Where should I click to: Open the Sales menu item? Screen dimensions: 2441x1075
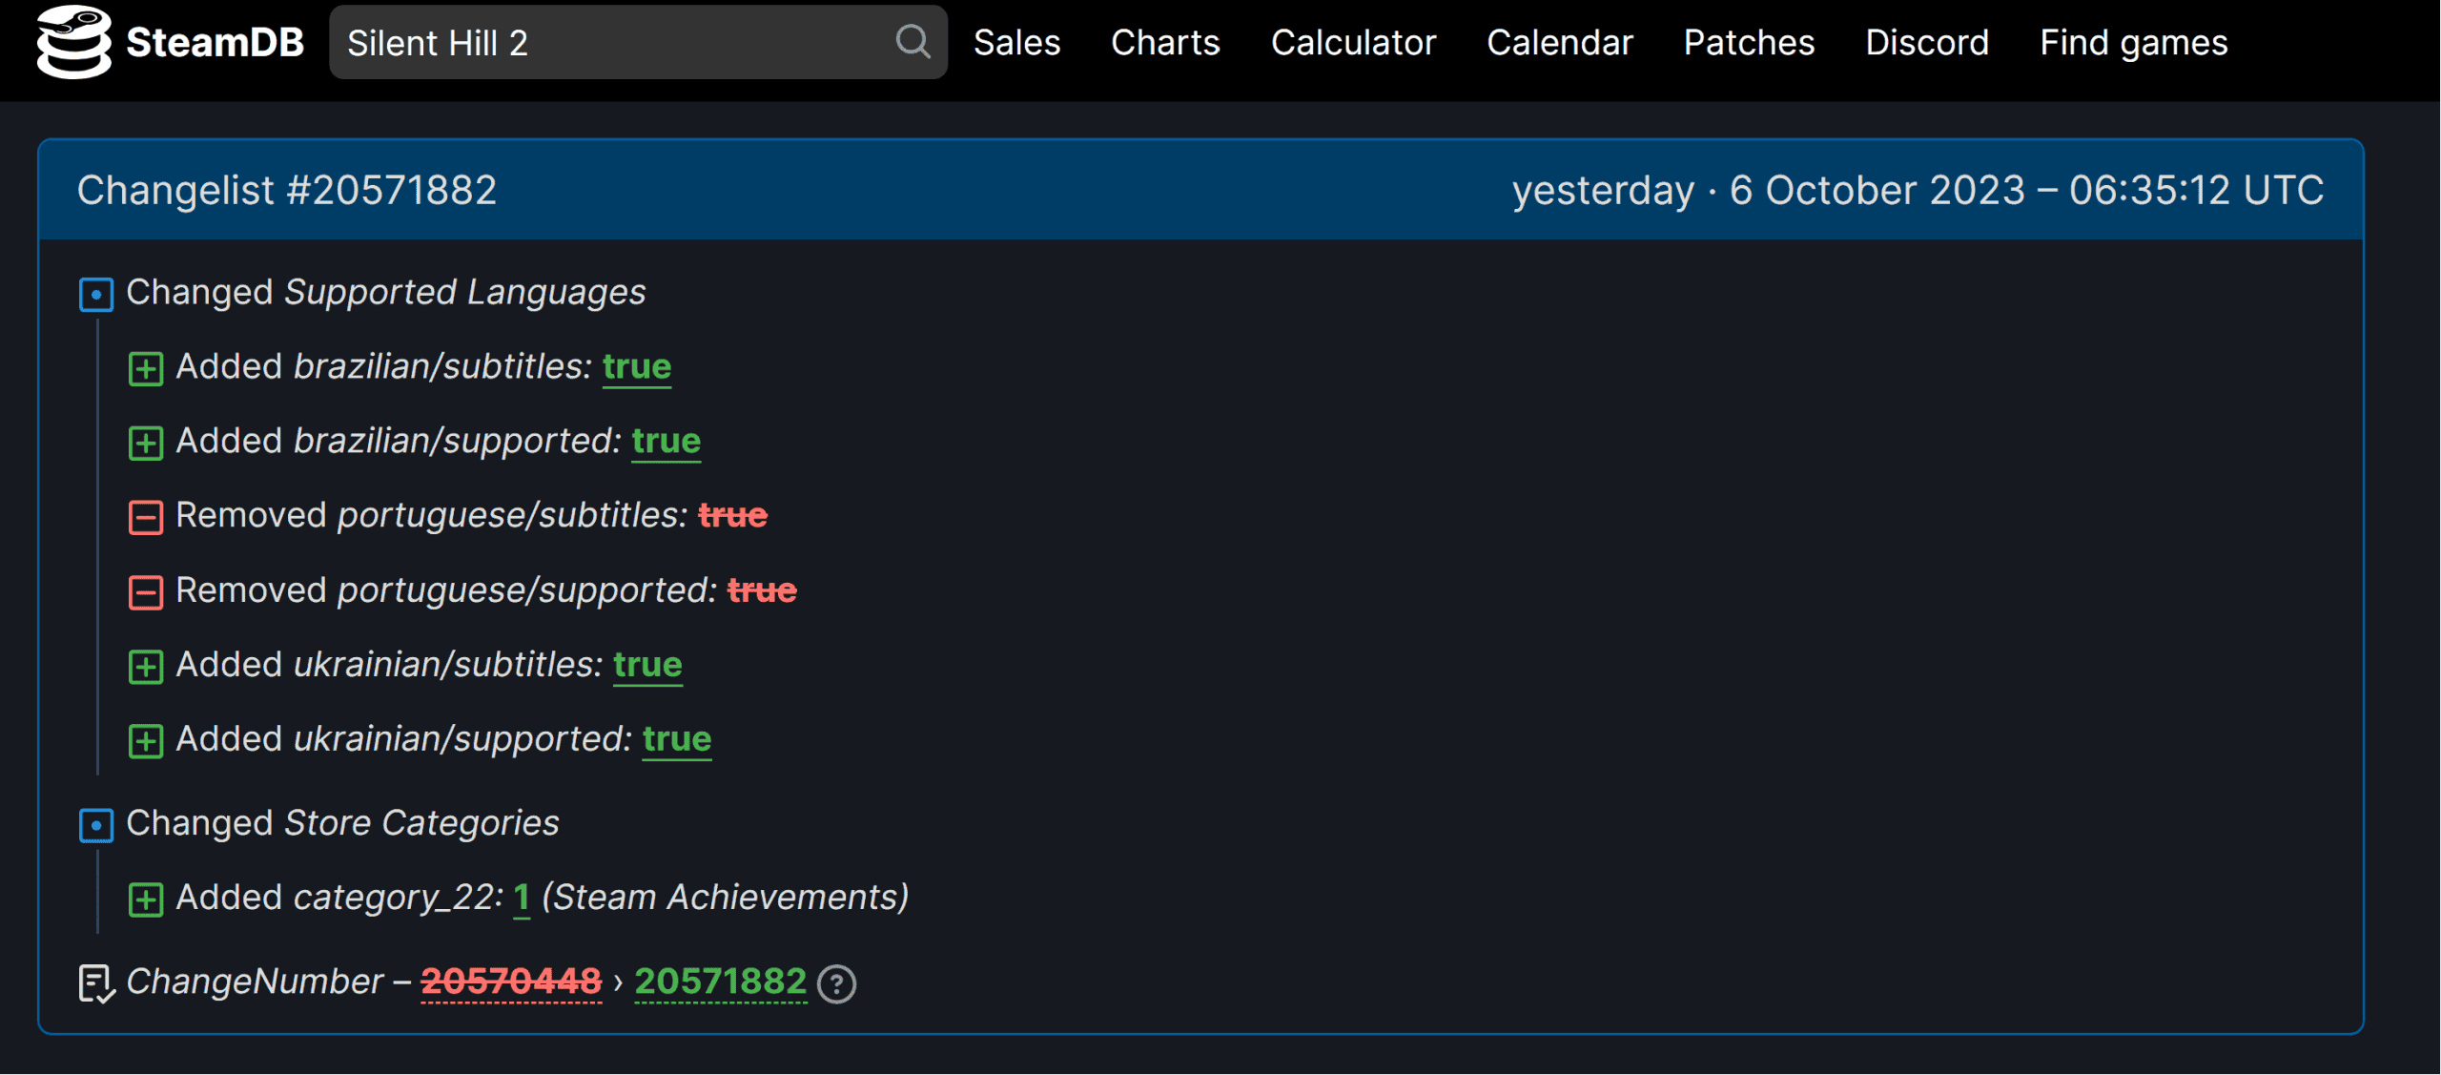click(x=1016, y=43)
